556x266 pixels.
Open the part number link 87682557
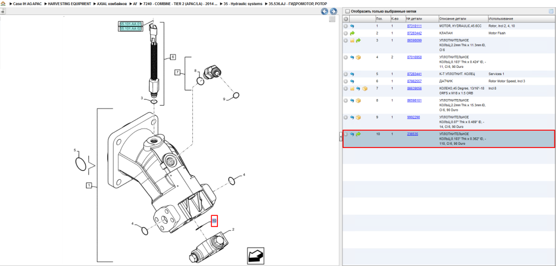(414, 81)
